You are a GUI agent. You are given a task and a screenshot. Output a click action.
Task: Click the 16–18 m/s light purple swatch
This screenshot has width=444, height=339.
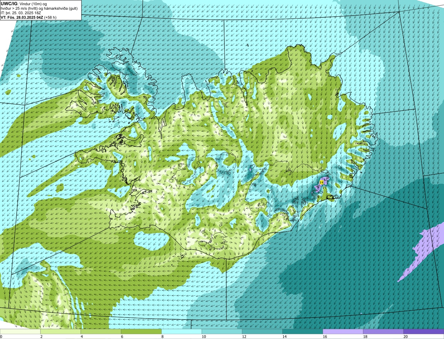[x=343, y=332]
